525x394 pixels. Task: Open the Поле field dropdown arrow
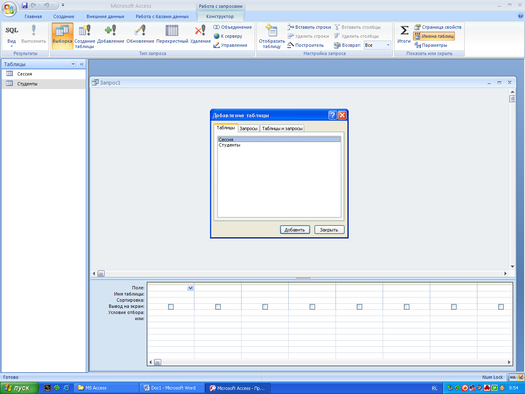(x=190, y=288)
